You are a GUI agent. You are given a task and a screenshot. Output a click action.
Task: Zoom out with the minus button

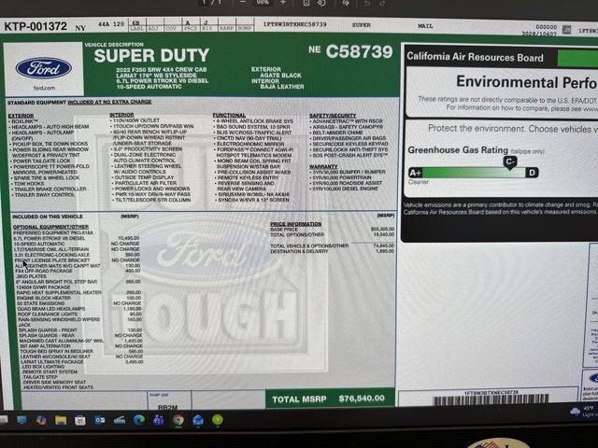click(x=243, y=2)
